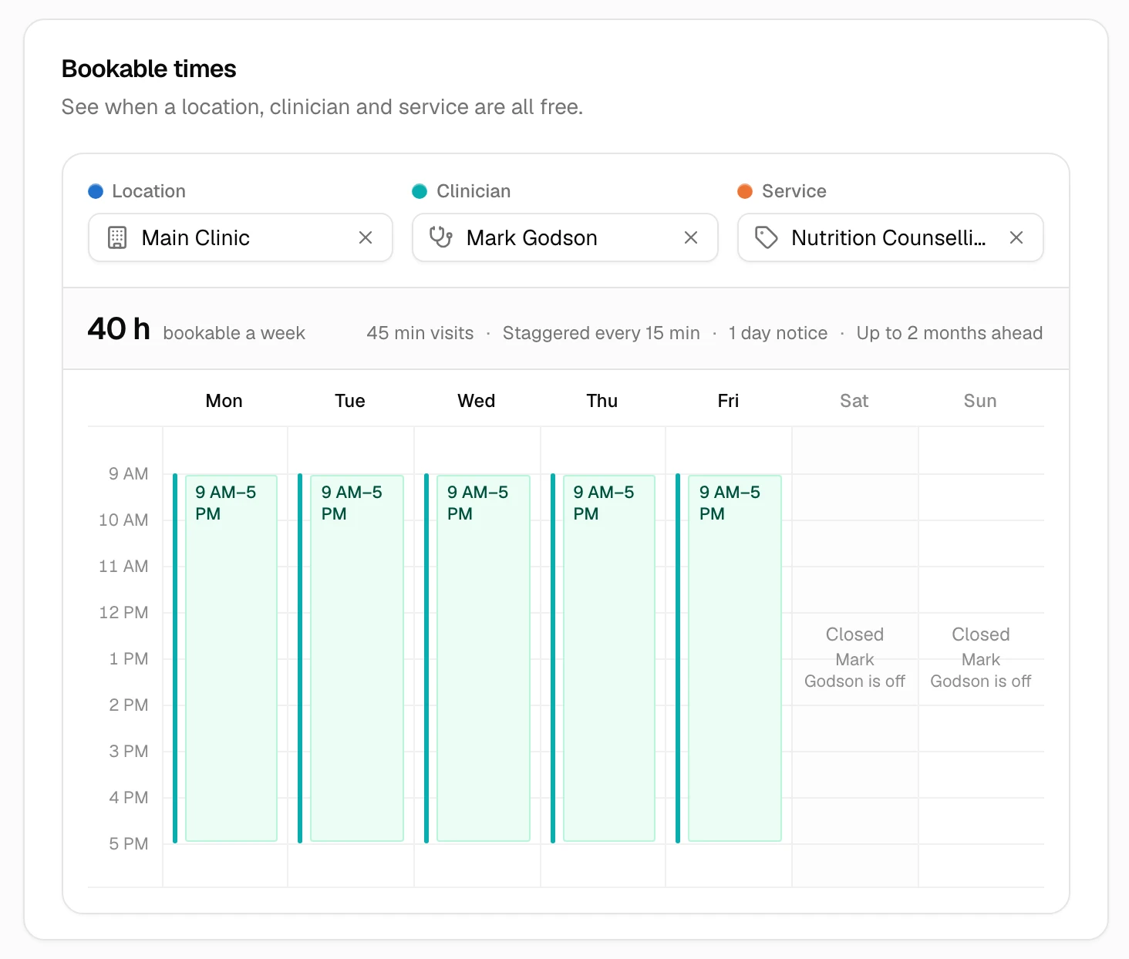Click the tag icon in Service field
The image size is (1129, 959).
coord(766,237)
